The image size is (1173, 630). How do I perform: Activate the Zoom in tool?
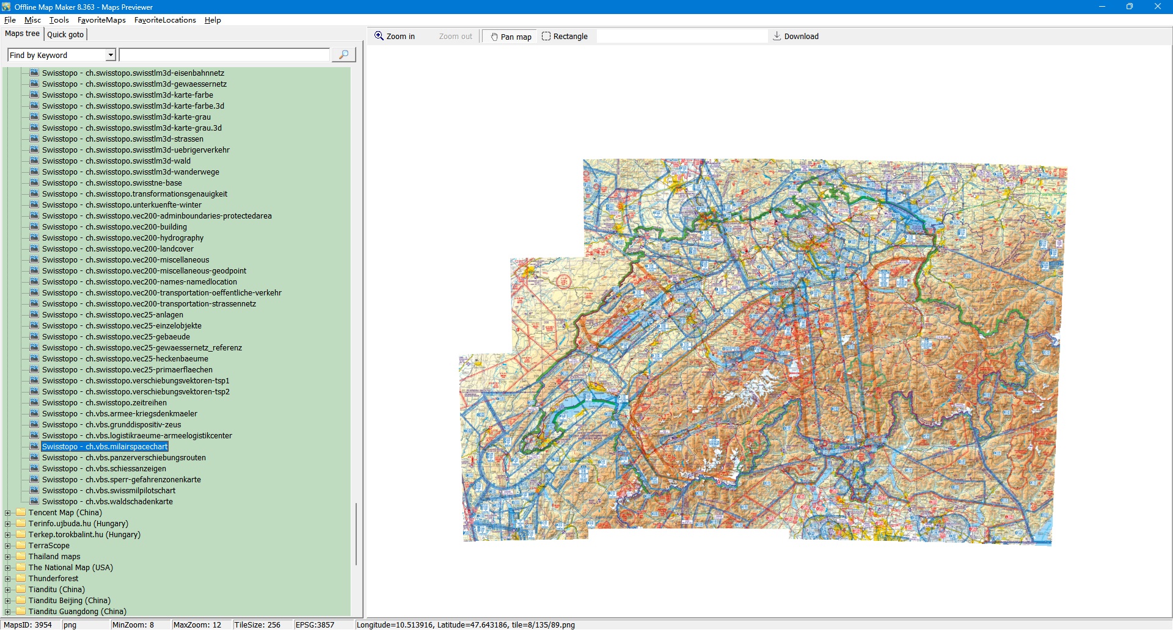click(395, 37)
